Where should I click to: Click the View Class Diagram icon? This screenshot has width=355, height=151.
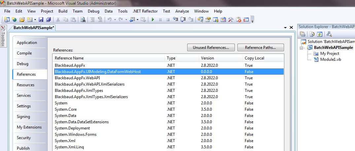329,34
